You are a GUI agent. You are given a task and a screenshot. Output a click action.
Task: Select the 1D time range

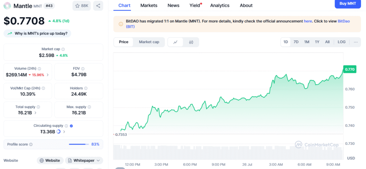tap(286, 42)
